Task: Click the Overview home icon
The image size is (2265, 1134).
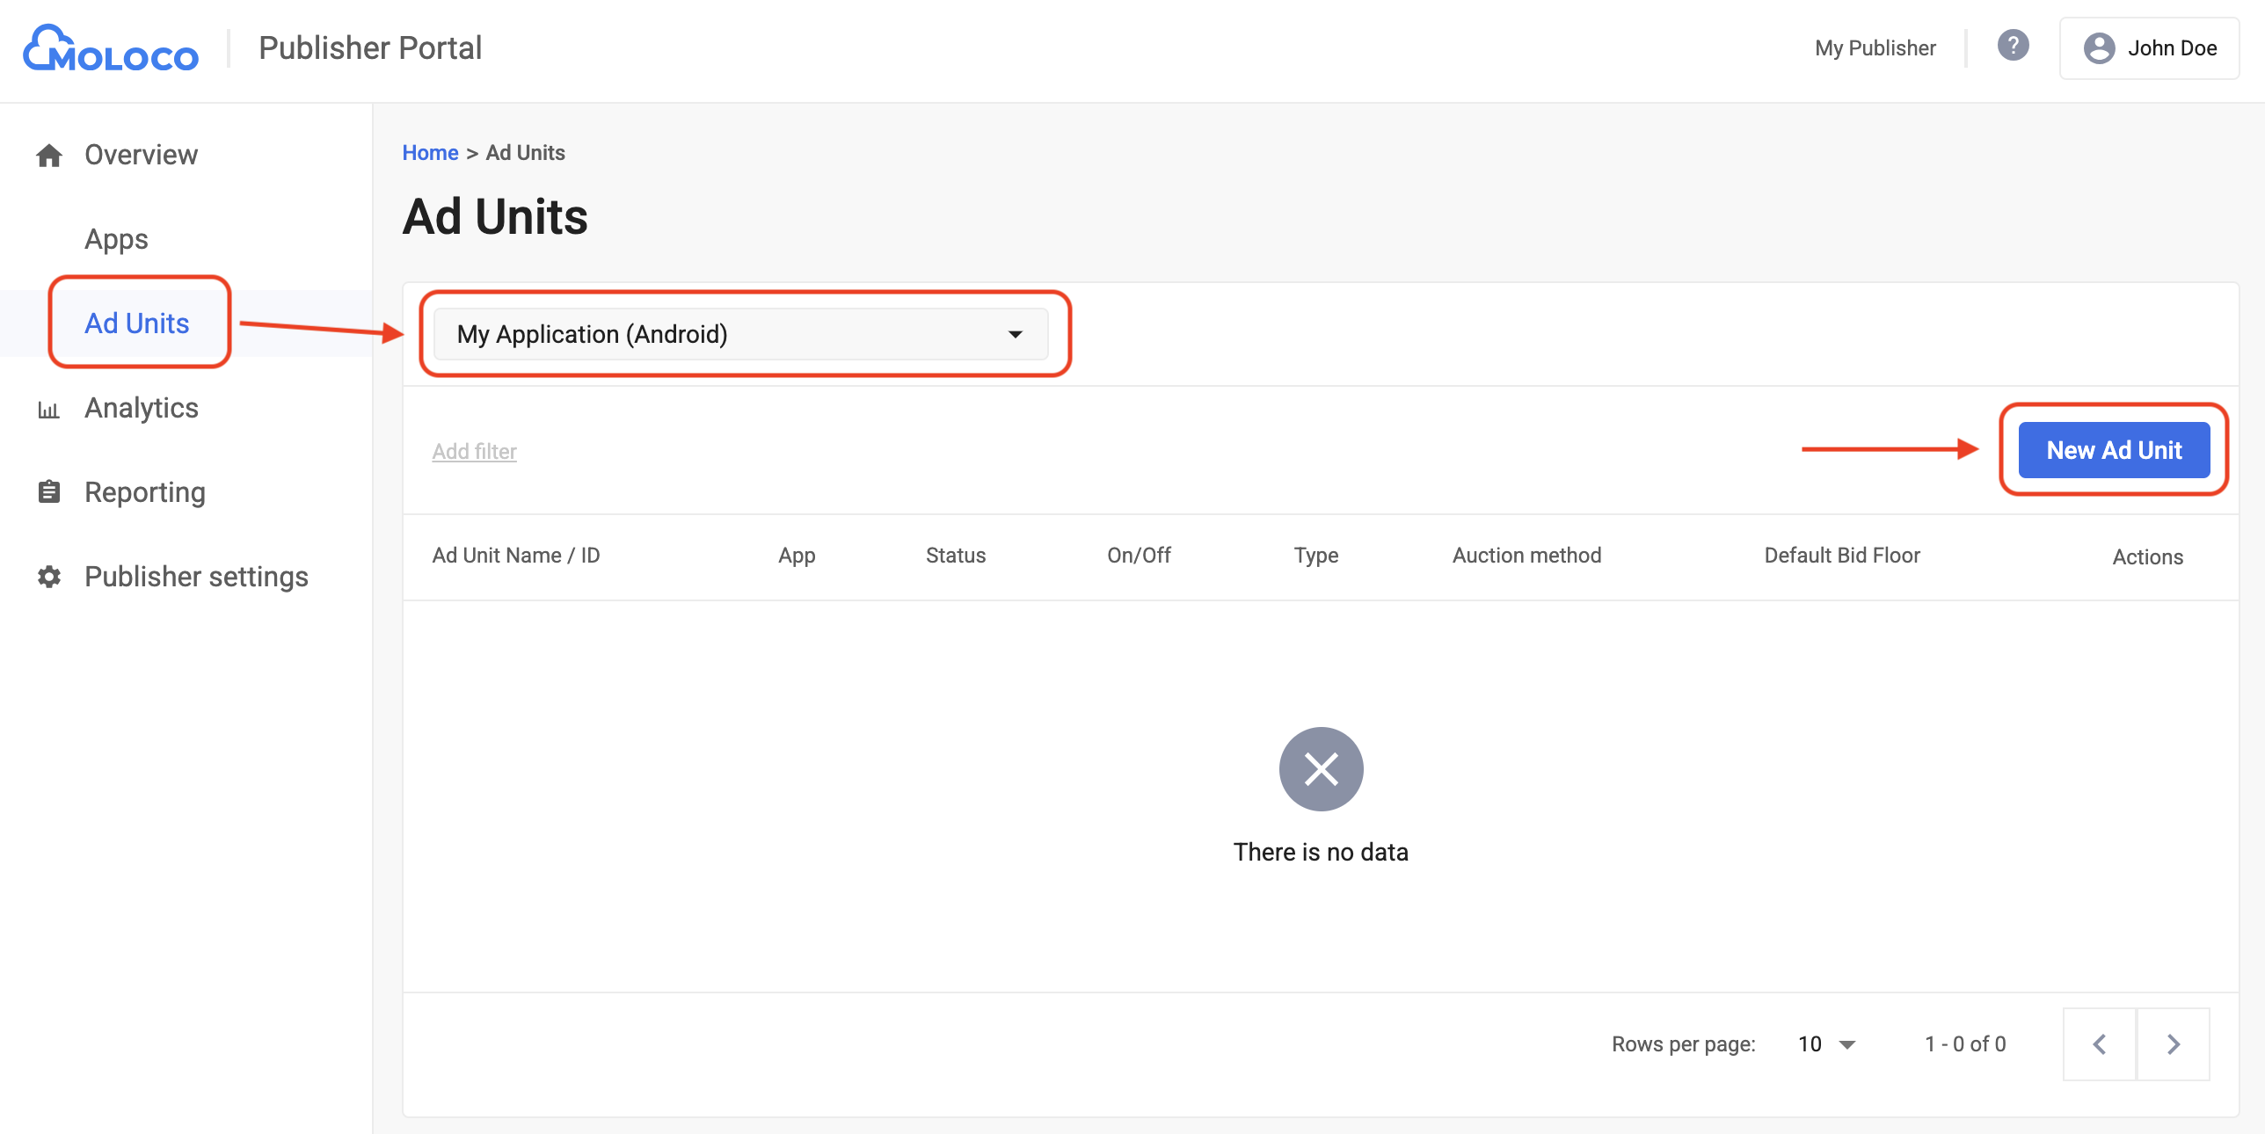Action: (x=49, y=156)
